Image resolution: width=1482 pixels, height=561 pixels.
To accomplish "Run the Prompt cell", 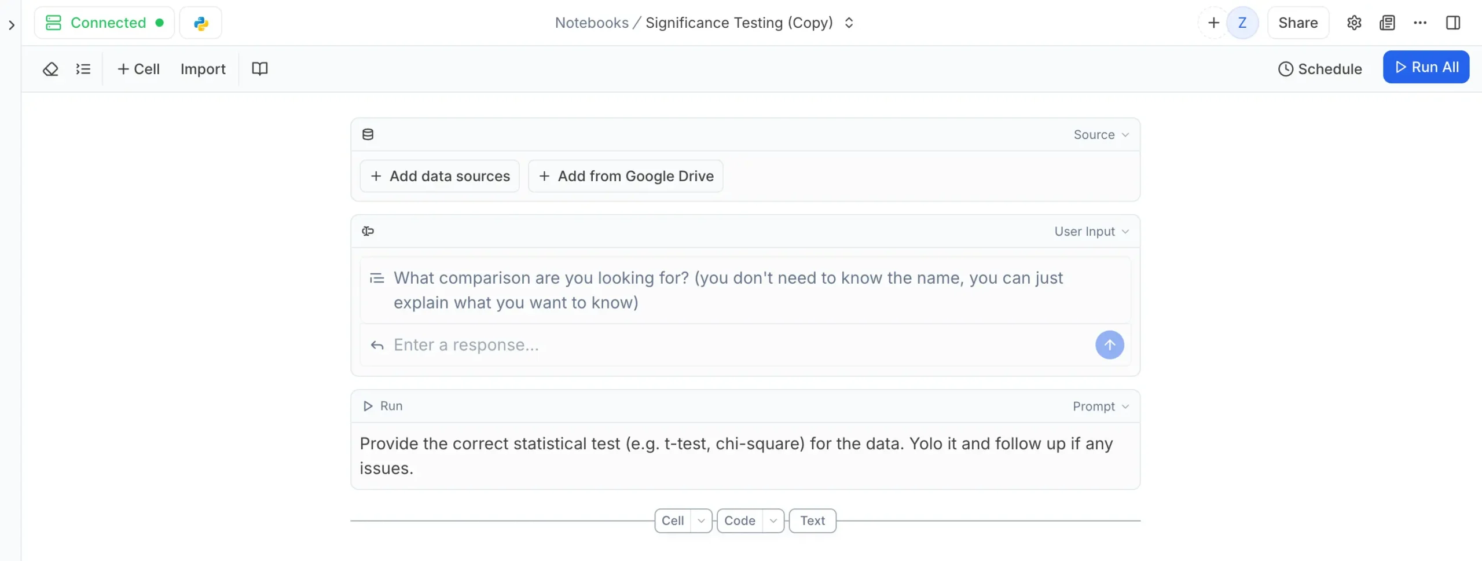I will [x=383, y=406].
